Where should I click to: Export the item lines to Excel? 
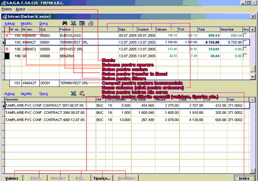74,94
